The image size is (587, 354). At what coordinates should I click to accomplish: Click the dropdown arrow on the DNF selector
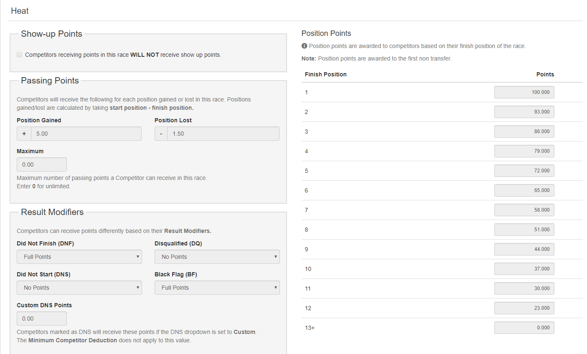click(x=138, y=257)
